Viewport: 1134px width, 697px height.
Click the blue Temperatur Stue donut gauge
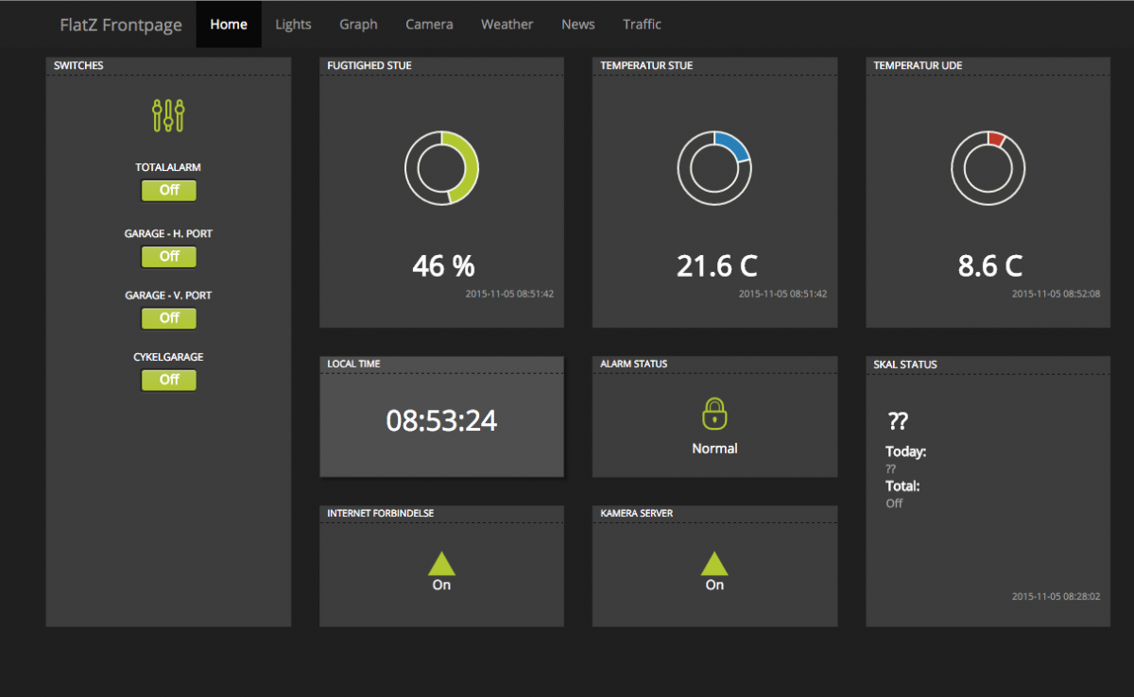tap(714, 168)
